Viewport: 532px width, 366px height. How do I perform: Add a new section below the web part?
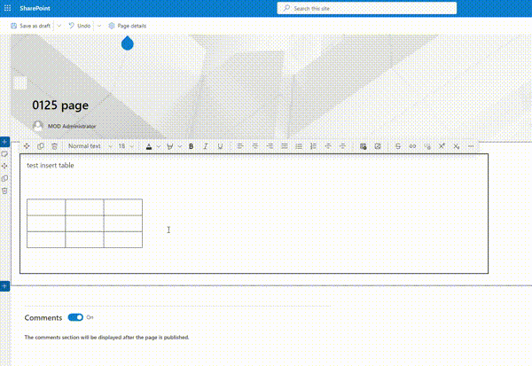[4, 286]
